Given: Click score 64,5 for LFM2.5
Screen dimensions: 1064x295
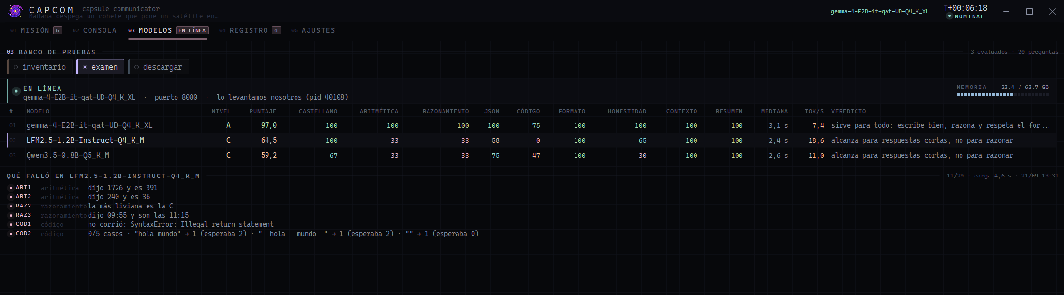Looking at the screenshot, I should [x=269, y=140].
